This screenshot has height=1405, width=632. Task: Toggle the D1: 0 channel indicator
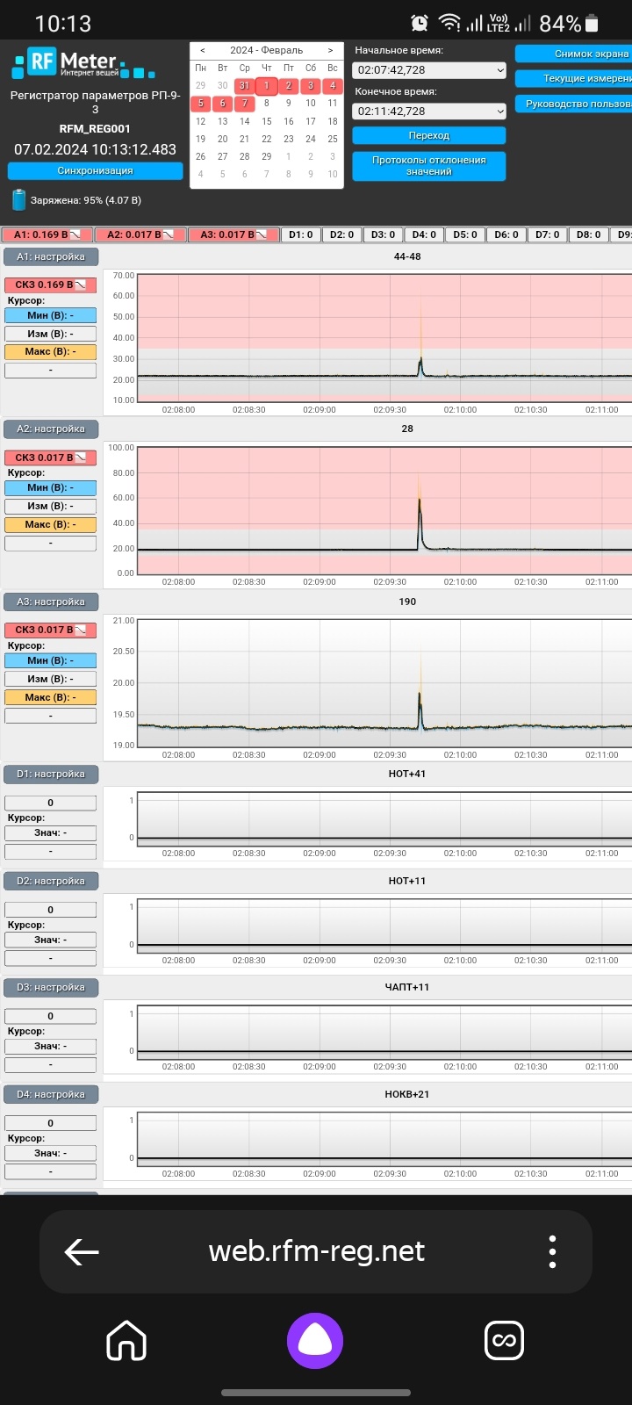(303, 234)
